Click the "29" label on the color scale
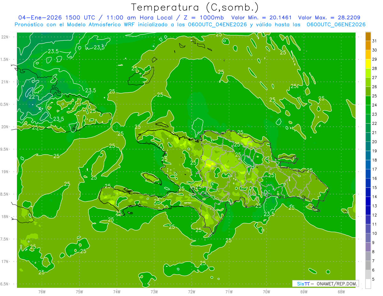The width and height of the screenshot is (383, 296). click(374, 59)
